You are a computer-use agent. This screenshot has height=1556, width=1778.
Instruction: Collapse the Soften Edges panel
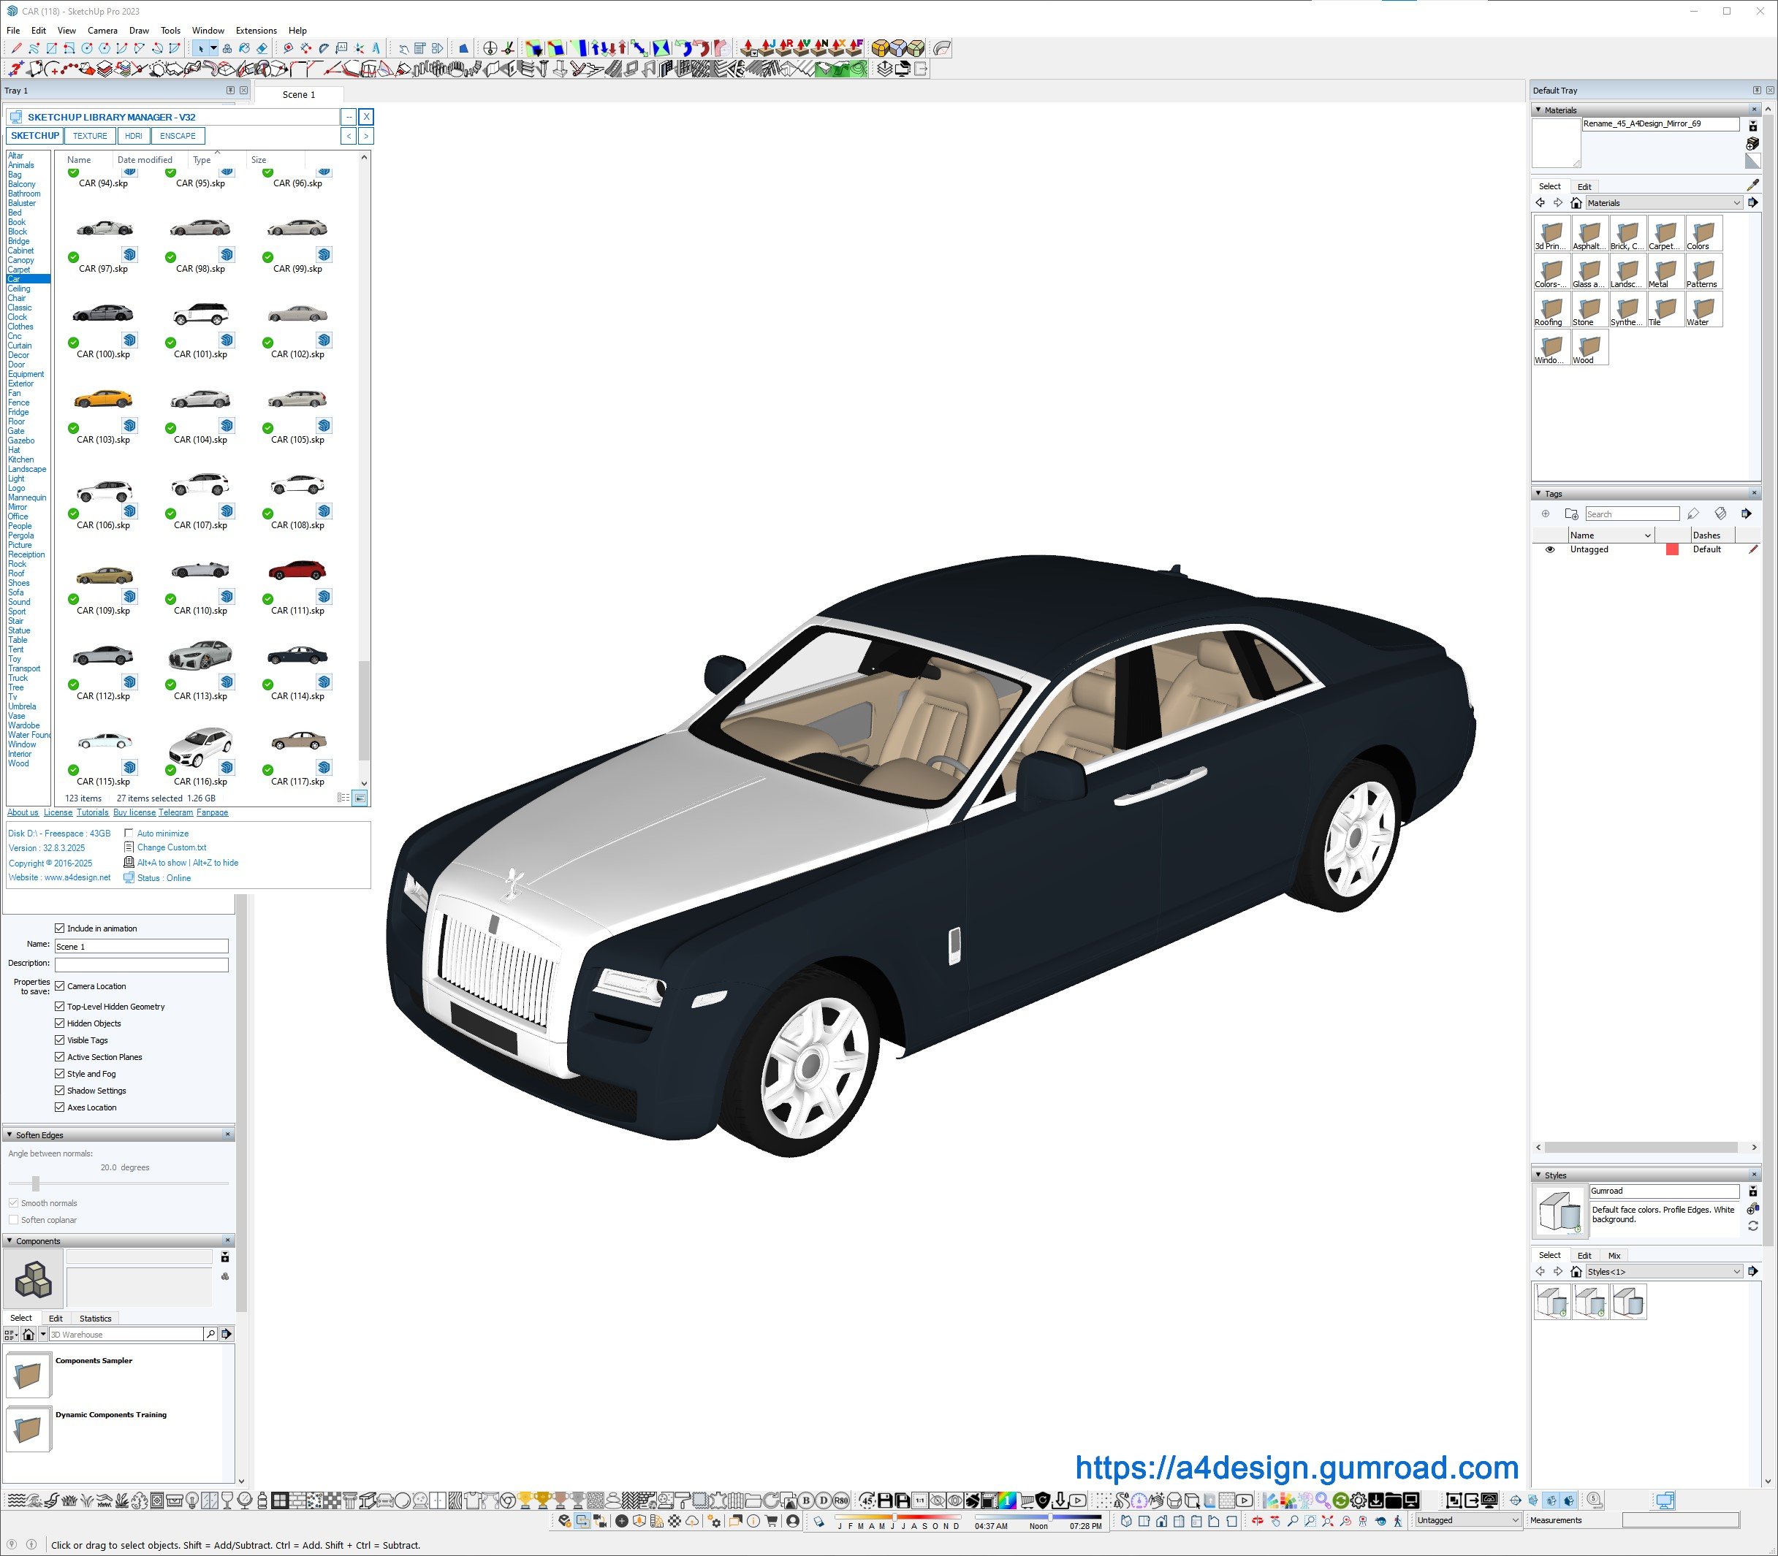(x=10, y=1135)
